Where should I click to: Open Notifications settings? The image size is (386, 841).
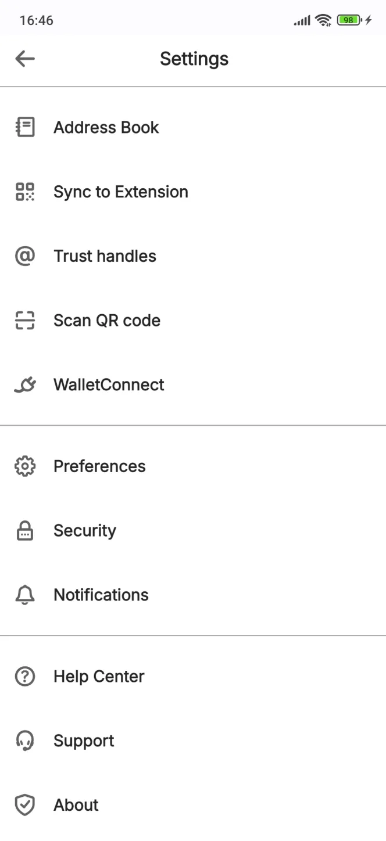[x=101, y=595]
